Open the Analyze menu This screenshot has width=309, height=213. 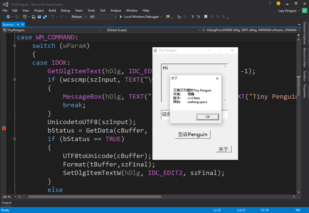116,11
